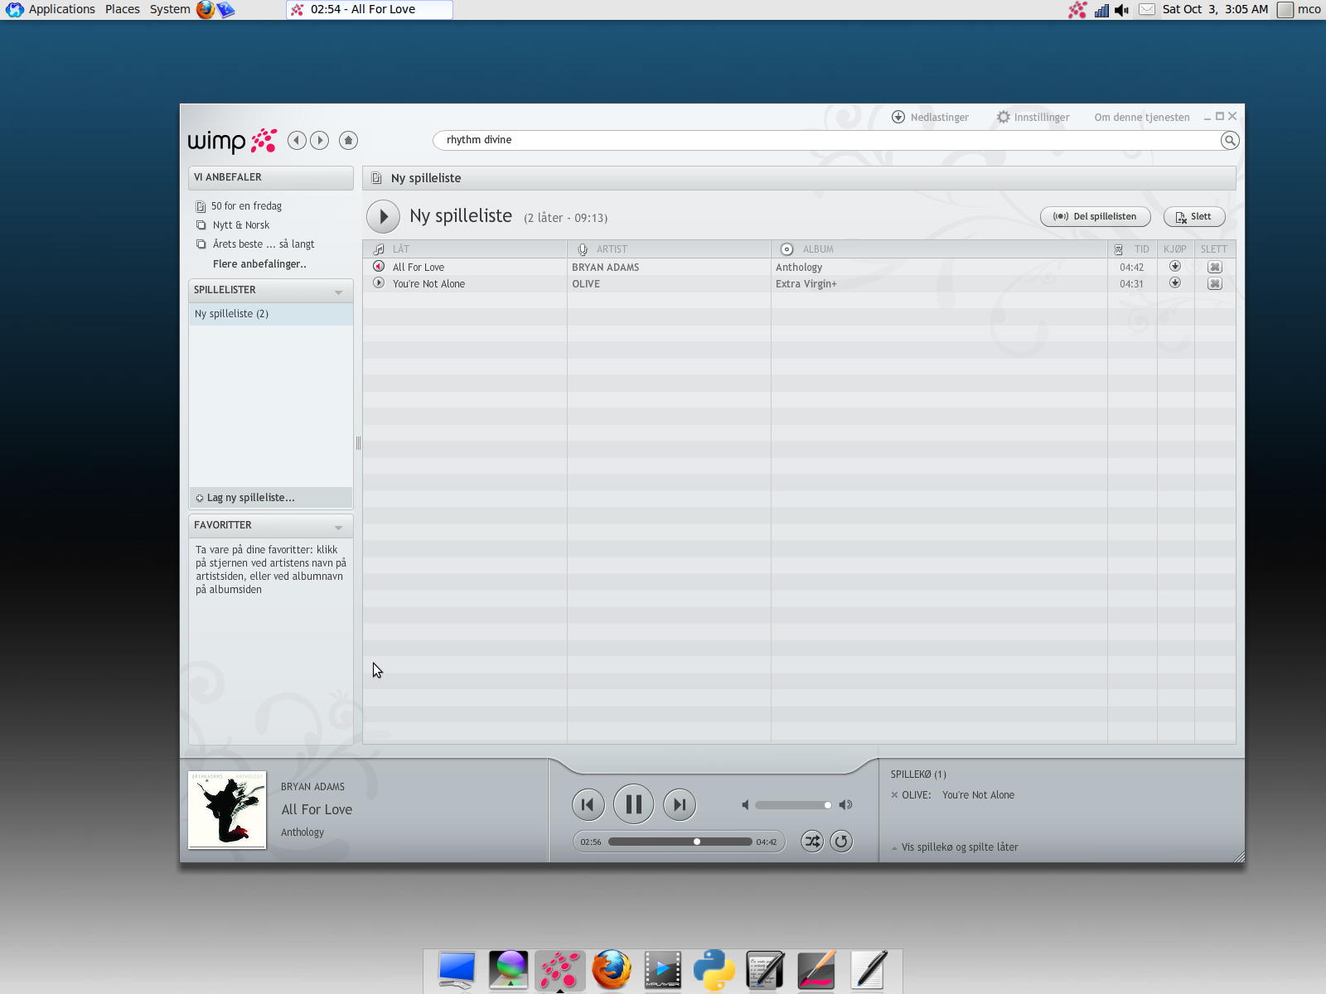Click the Slett playlist button
Screen dimensions: 1326x994
1194,217
